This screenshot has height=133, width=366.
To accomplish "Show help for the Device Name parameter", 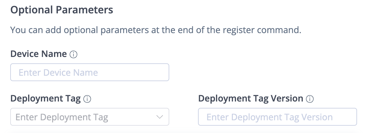I will (73, 55).
